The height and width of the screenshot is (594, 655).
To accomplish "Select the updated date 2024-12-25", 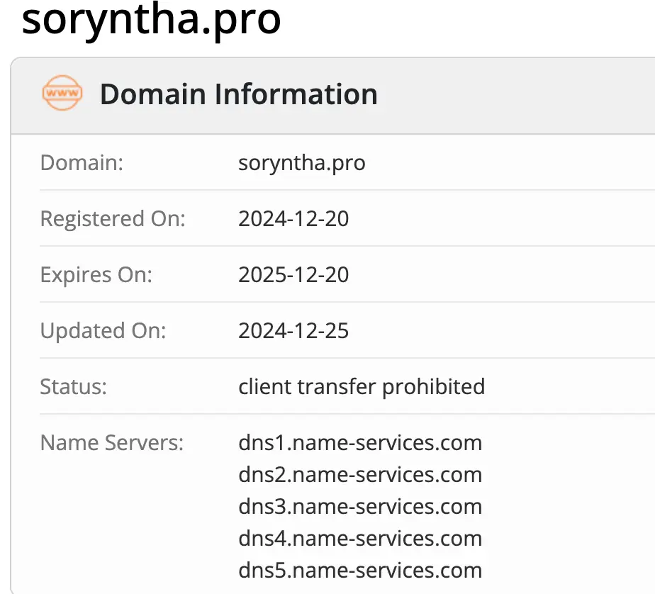I will tap(293, 330).
